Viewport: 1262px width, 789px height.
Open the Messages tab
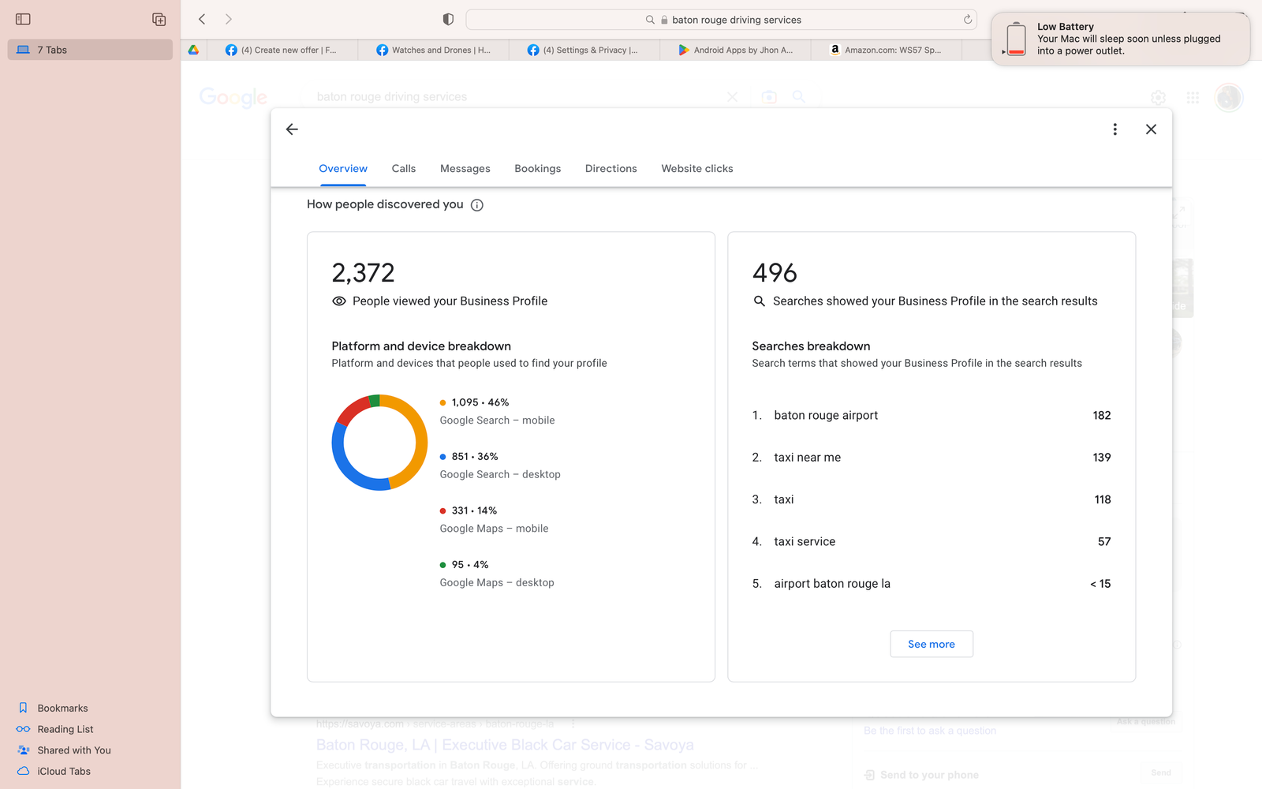click(x=465, y=169)
